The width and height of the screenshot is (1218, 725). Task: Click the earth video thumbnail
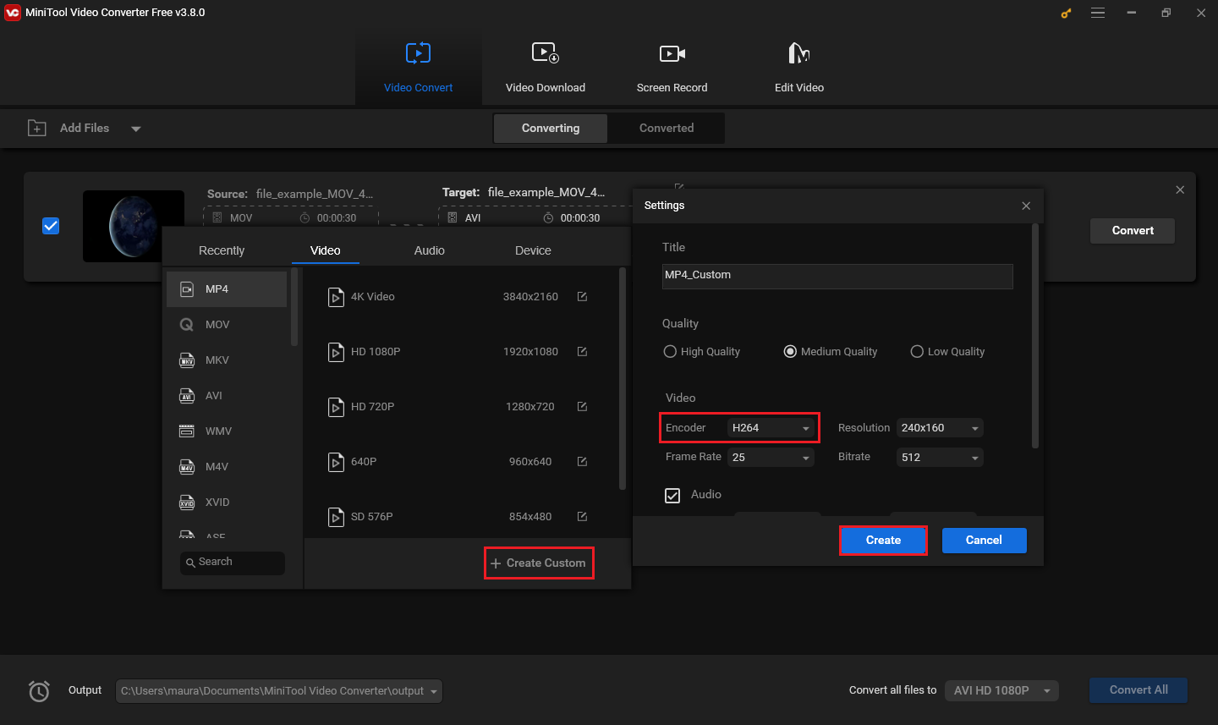(x=134, y=226)
